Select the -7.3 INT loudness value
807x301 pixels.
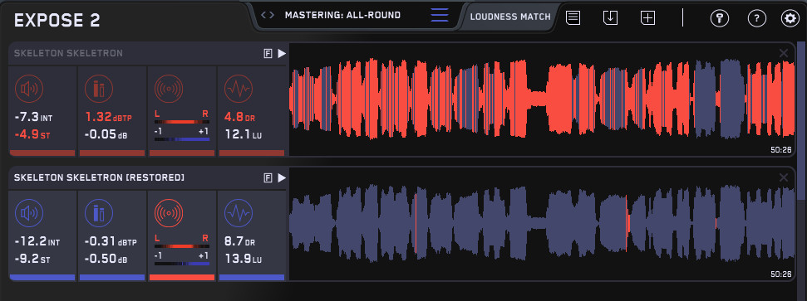pyautogui.click(x=33, y=118)
